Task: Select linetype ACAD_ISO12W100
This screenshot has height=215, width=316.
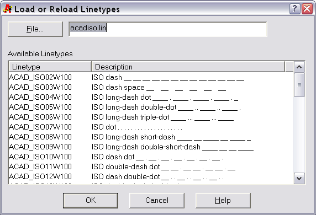Action: coord(40,176)
